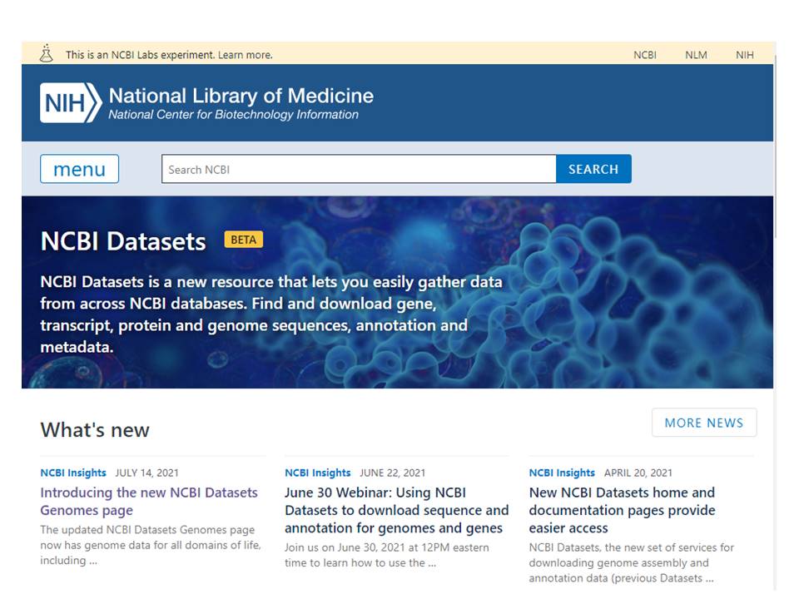
Task: Click the BETA badge next to NCBI Datasets
Action: coord(243,240)
